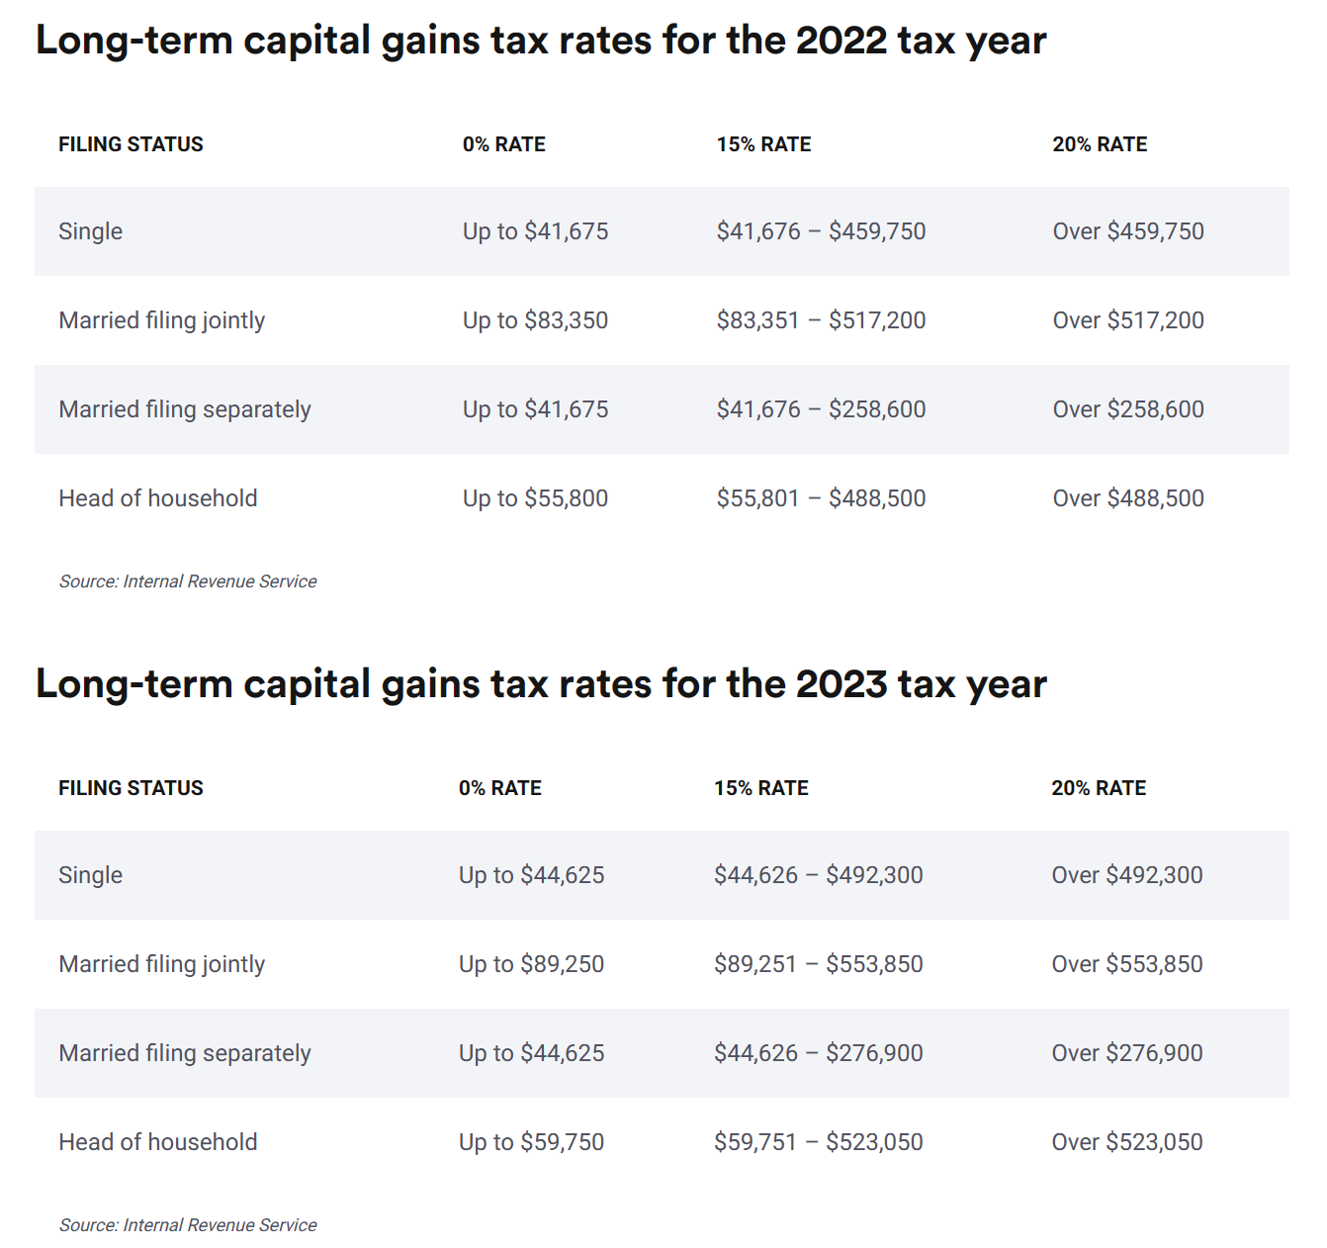Select the '$41,676 – $258,600' cell

(x=821, y=409)
